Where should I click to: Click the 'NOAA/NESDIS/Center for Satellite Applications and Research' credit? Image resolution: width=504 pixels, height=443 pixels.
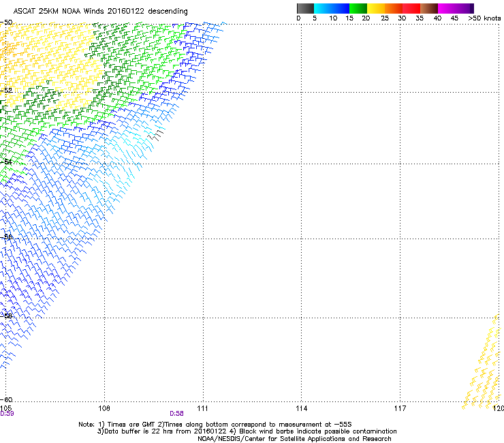pos(294,439)
